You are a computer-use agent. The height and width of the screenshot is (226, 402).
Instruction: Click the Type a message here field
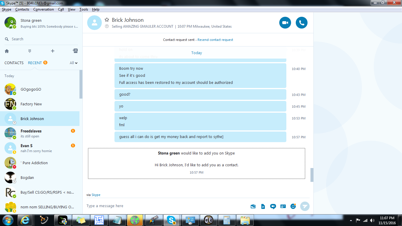(x=166, y=206)
